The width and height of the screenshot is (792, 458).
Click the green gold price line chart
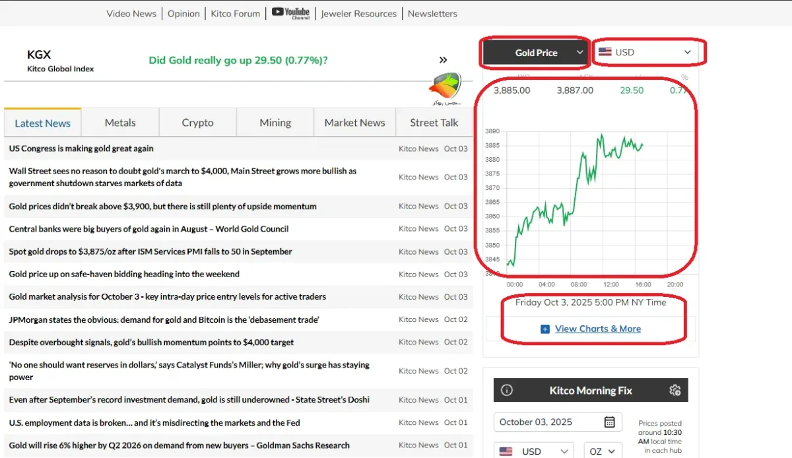click(x=575, y=201)
